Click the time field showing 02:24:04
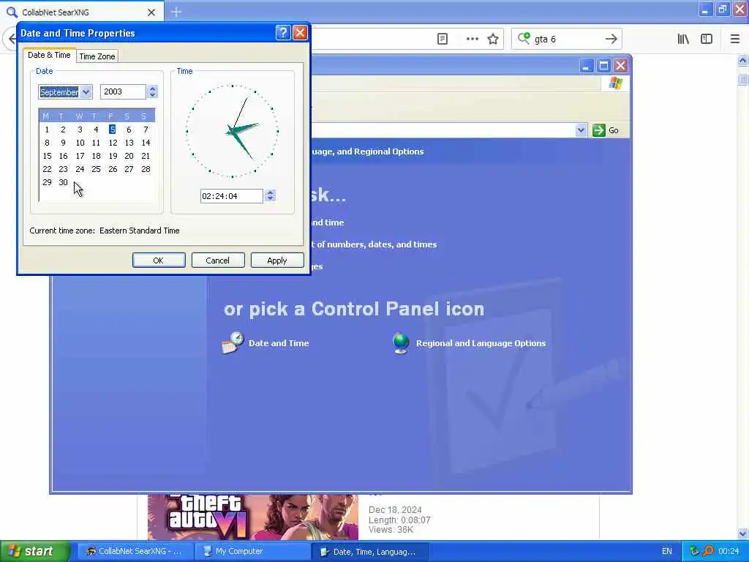This screenshot has width=749, height=562. coord(231,196)
